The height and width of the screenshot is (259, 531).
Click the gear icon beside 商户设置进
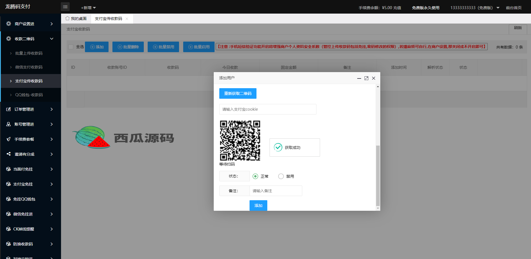pos(9,24)
